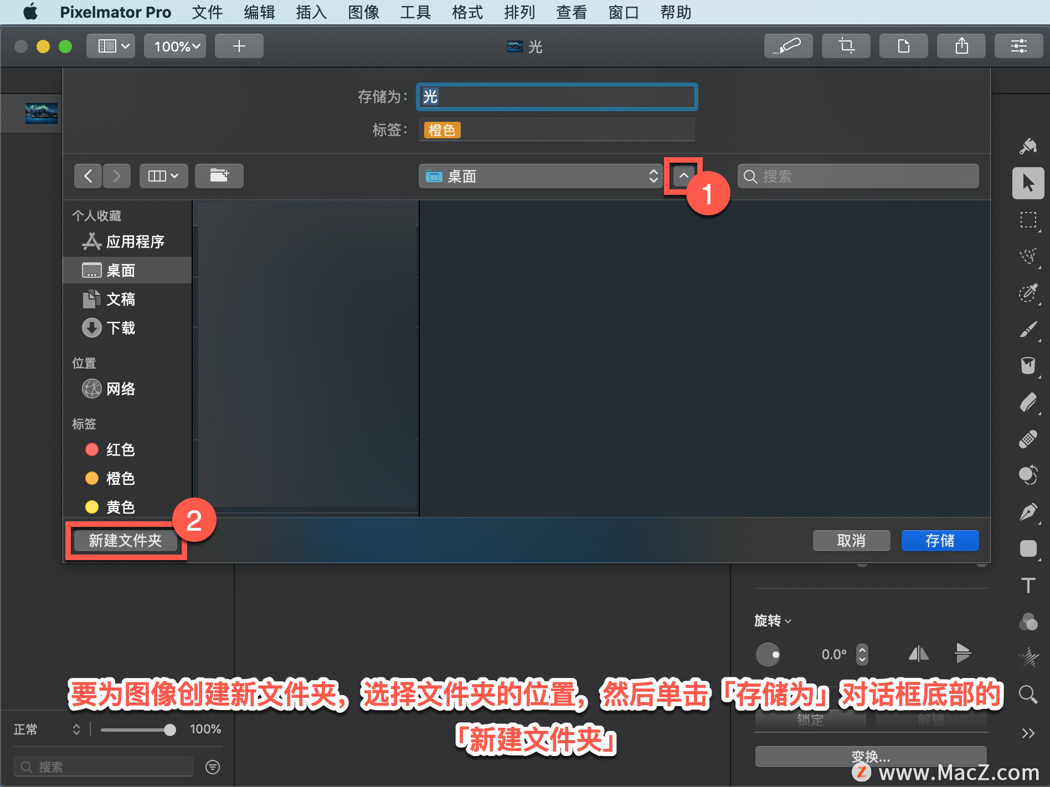Flip vertically icon in rotate panel
1050x787 pixels.
pos(962,653)
